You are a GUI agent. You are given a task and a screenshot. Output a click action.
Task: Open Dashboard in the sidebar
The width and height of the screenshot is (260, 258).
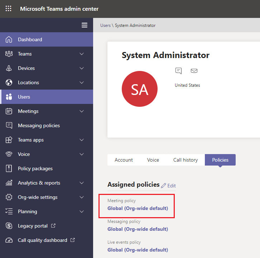[x=47, y=39]
